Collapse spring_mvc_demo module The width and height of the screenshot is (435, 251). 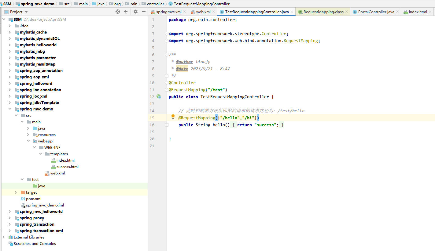[10, 109]
